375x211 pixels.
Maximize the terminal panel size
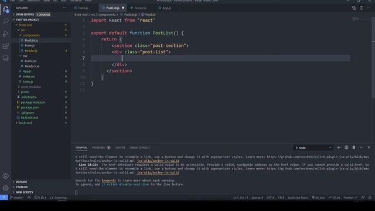click(362, 147)
